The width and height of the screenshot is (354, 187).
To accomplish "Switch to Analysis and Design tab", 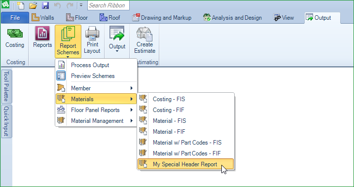I will tap(232, 18).
